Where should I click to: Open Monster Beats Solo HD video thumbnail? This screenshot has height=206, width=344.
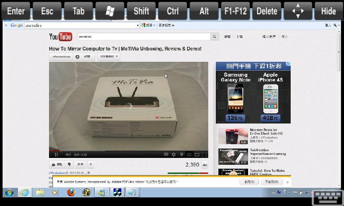click(233, 136)
